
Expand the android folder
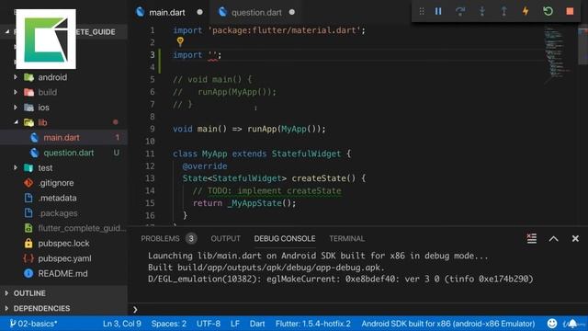52,77
